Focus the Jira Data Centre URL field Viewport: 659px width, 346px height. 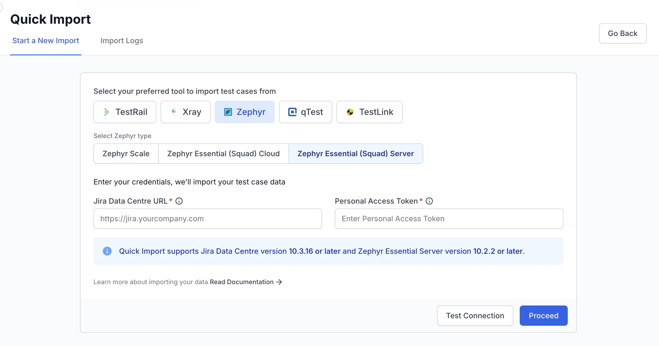tap(208, 219)
